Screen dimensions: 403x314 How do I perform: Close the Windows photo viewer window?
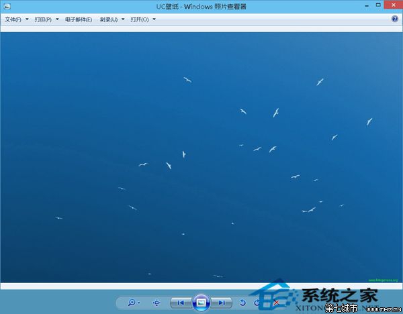393,5
